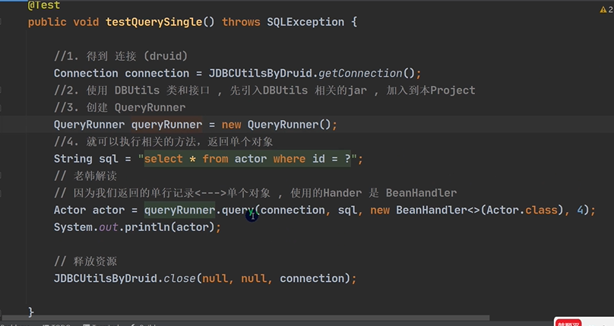This screenshot has width=614, height=326.
Task: Click the 'System.out.println(actor)' statement
Action: 137,227
